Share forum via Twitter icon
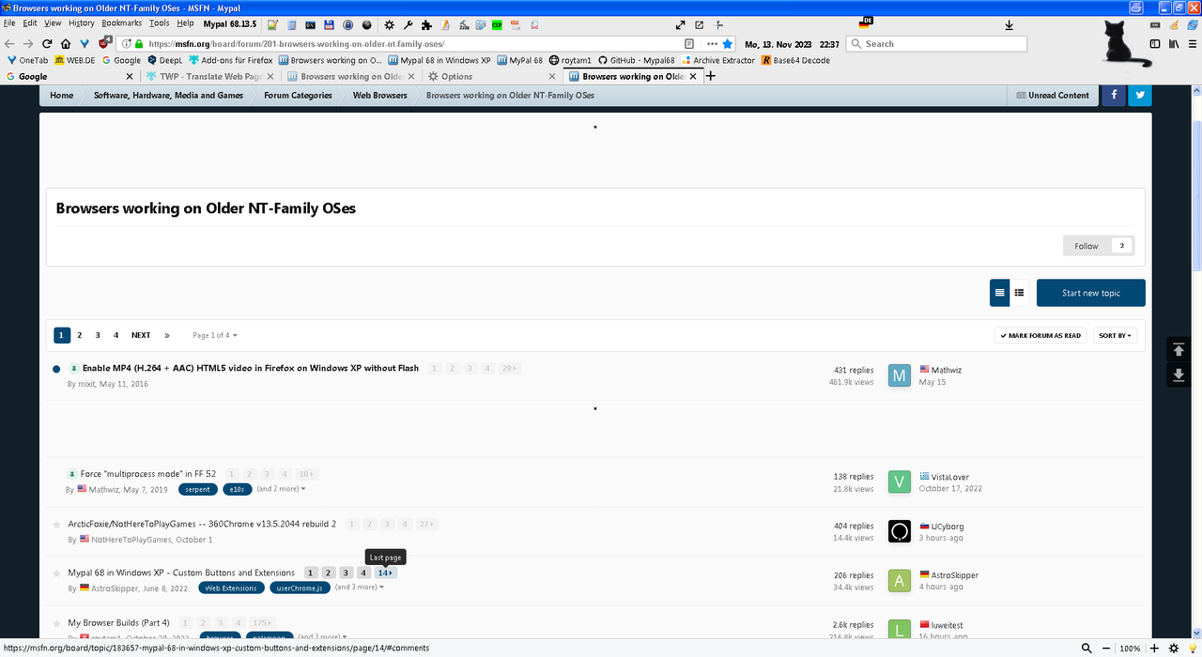This screenshot has height=657, width=1202. (x=1140, y=95)
